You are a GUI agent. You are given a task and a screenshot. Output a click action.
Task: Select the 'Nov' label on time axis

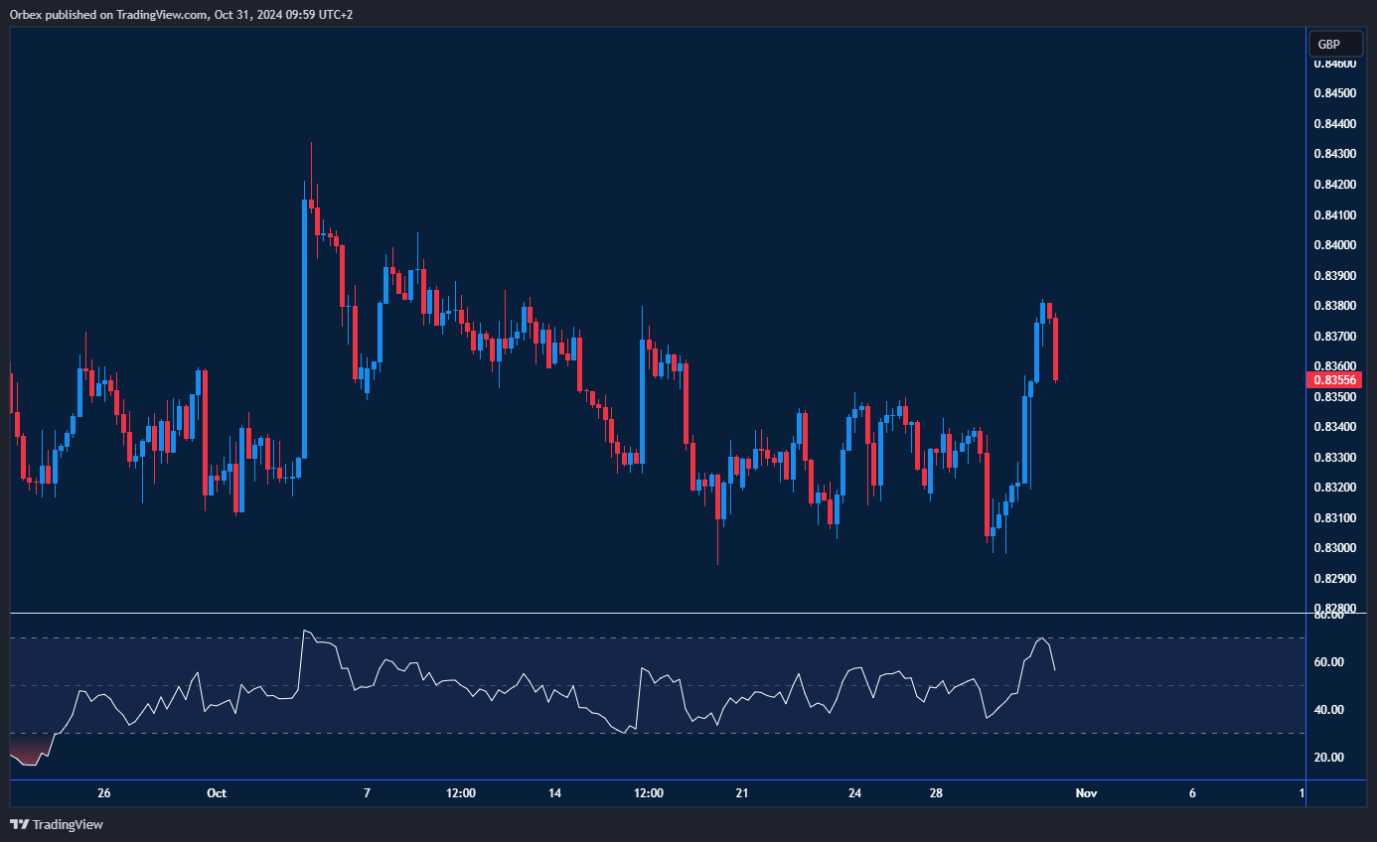click(1086, 793)
